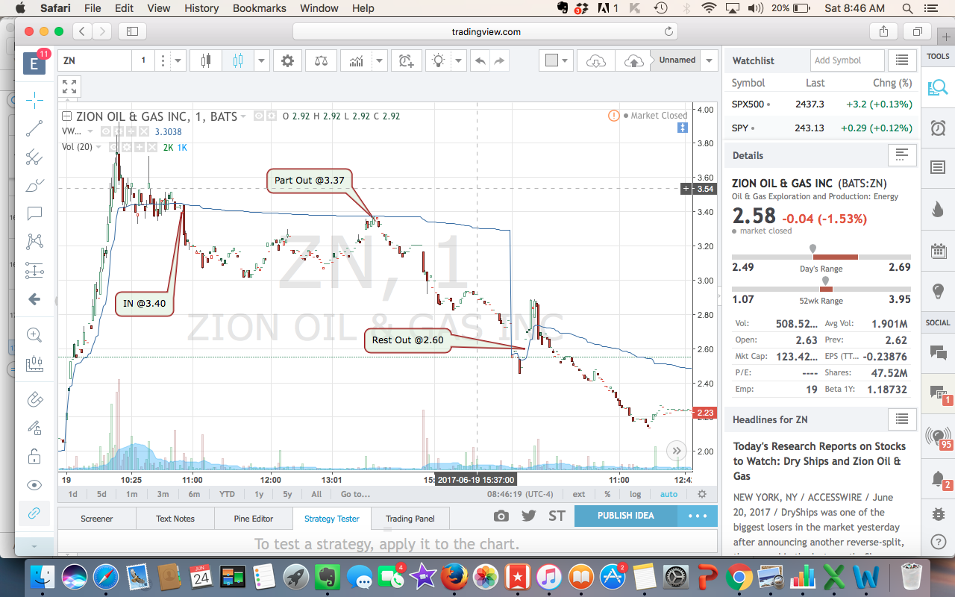The width and height of the screenshot is (955, 597).
Task: Toggle the log scale option
Action: (x=635, y=494)
